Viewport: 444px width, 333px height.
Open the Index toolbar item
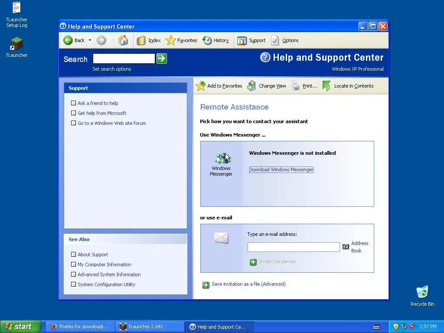click(149, 40)
